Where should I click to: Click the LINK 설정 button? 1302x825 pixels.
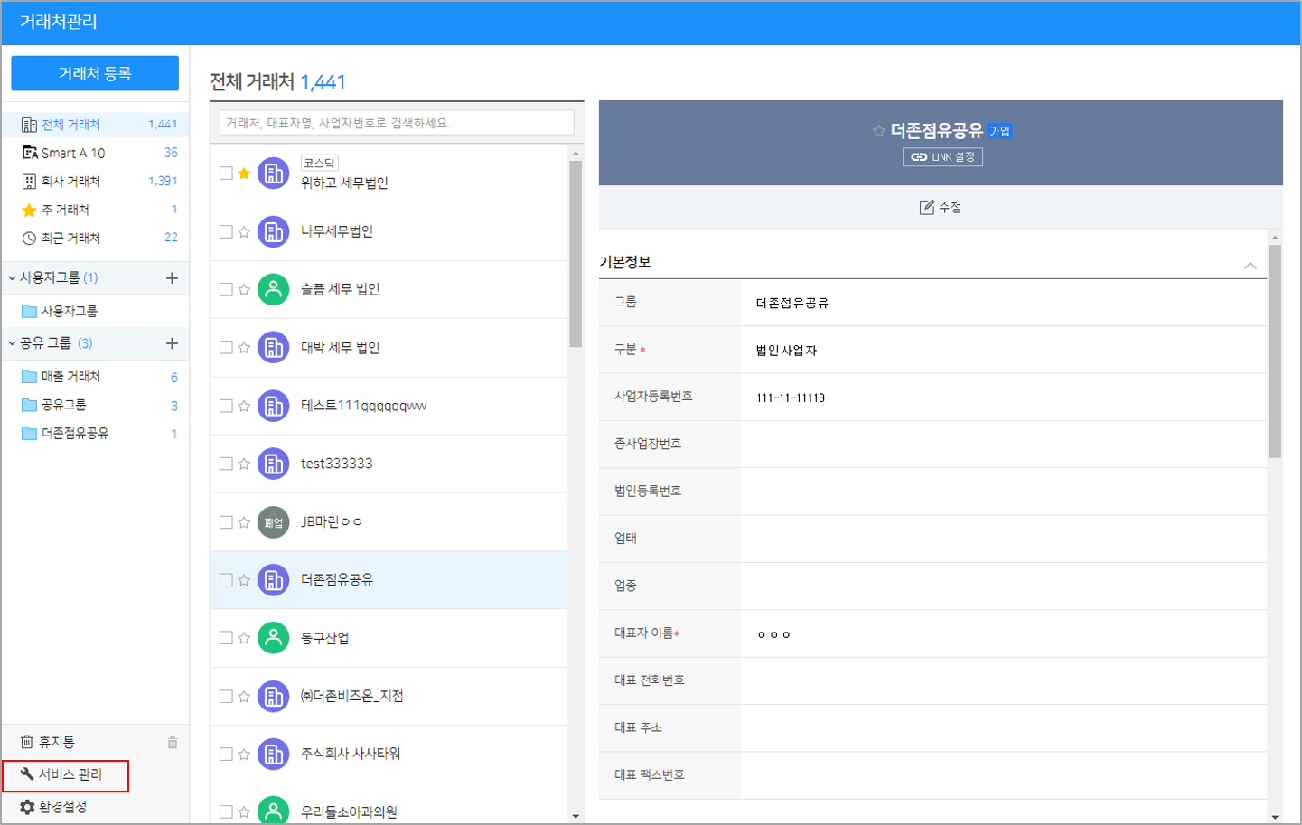point(942,157)
